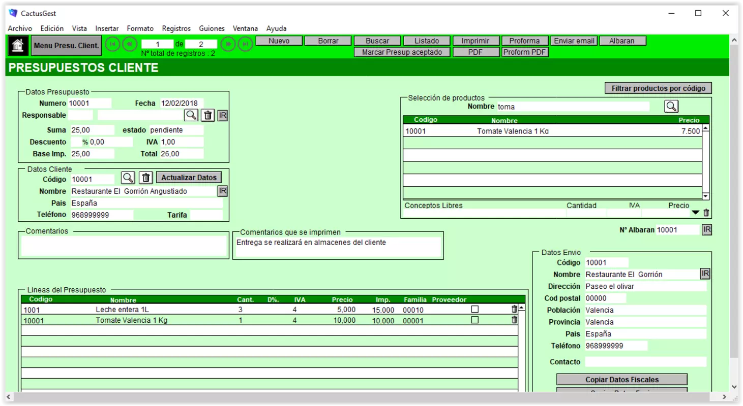Viewport: 743px width, 406px height.
Task: Open Guiones menu
Action: 212,28
